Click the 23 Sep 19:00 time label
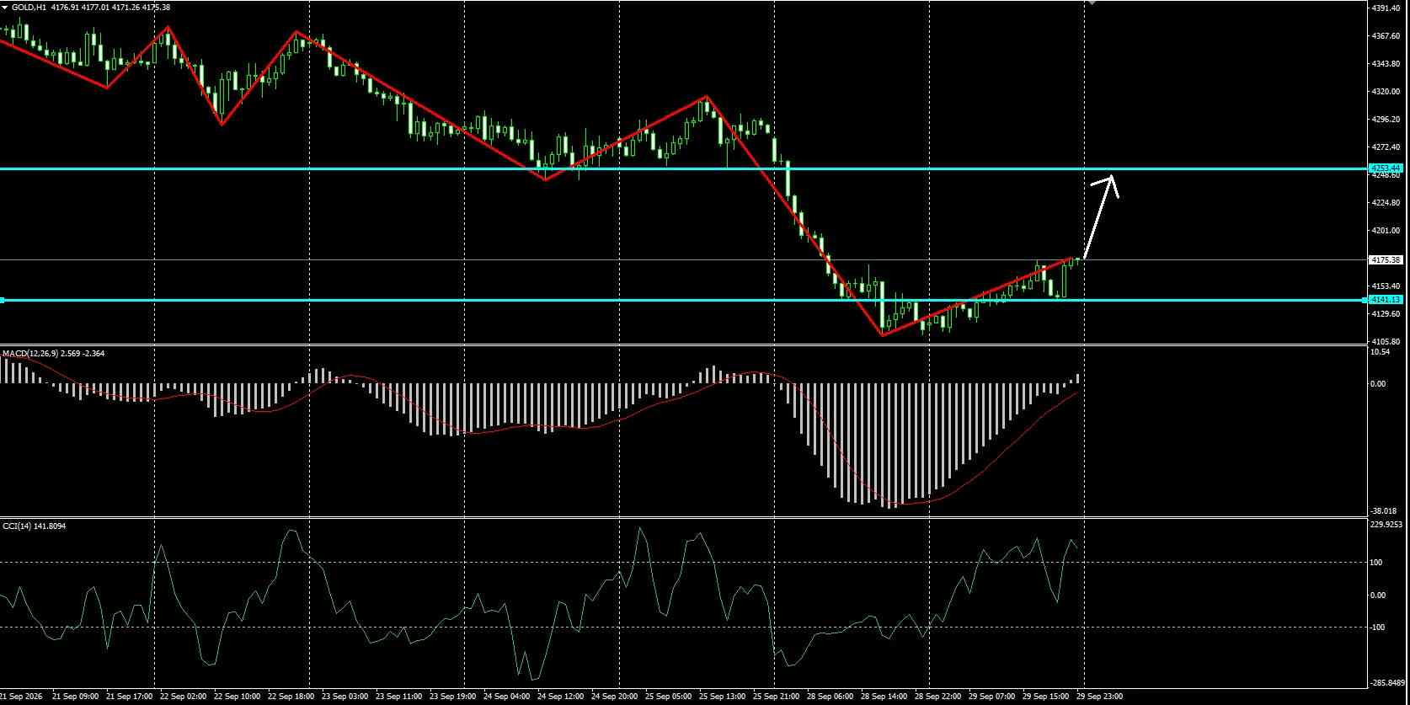 pos(452,697)
